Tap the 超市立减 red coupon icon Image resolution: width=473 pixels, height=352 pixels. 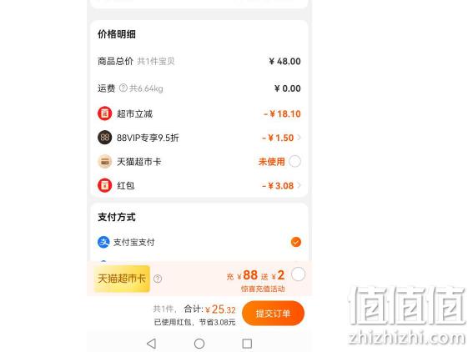coord(104,113)
